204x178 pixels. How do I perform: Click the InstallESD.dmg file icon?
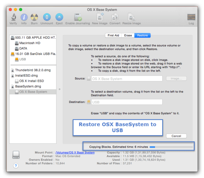(13, 76)
